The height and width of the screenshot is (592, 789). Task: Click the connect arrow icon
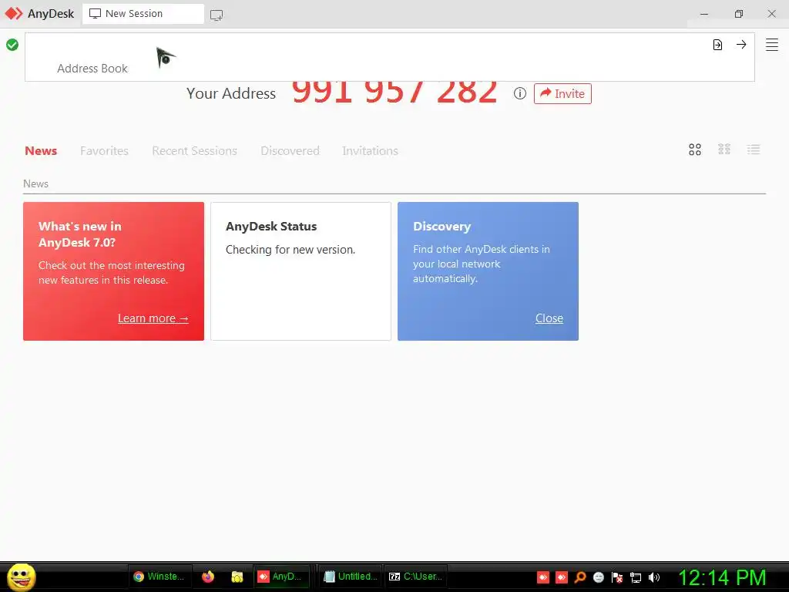click(x=741, y=44)
